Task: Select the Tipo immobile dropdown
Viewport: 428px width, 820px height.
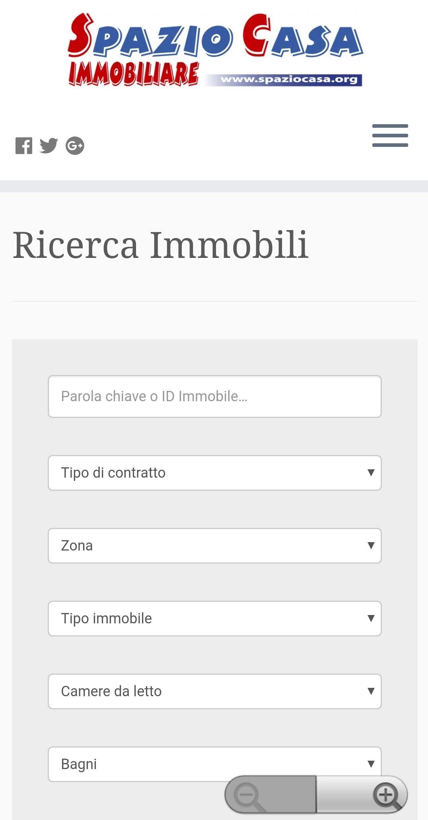Action: pyautogui.click(x=215, y=619)
